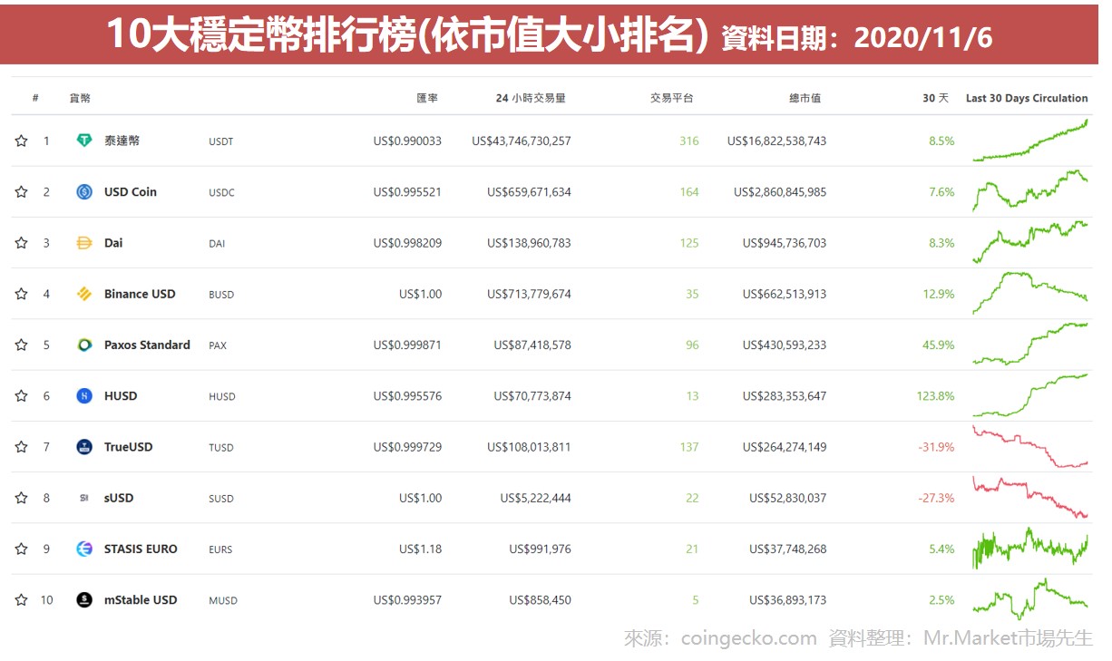Favorite 泰達幣 with the star
The width and height of the screenshot is (1112, 661).
[x=21, y=141]
